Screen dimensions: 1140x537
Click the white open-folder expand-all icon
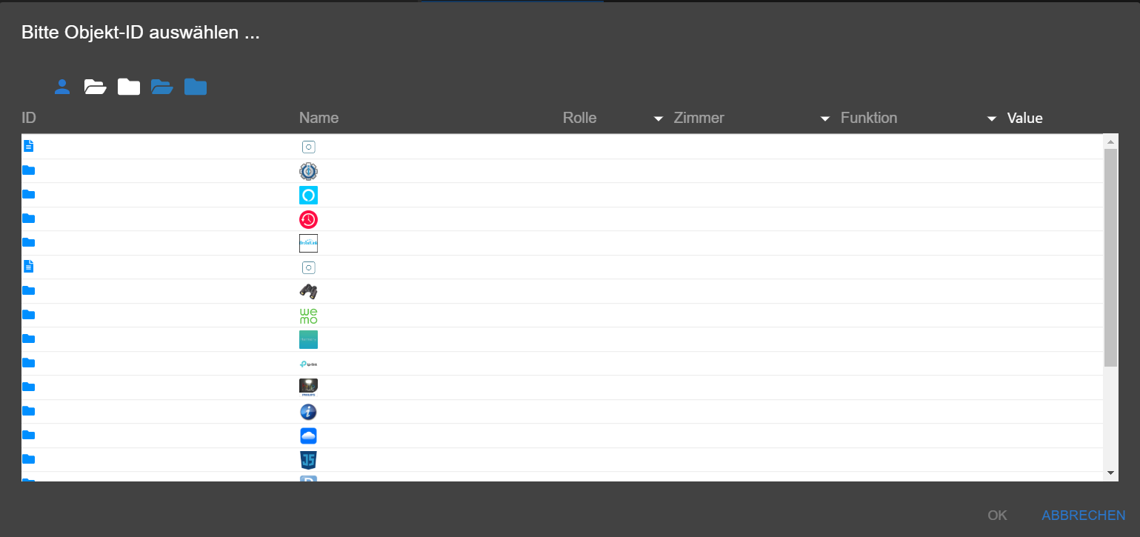click(96, 87)
